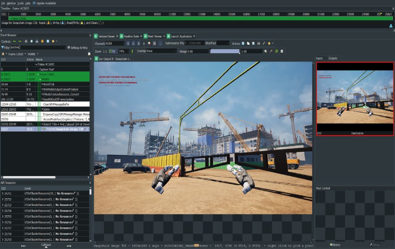Viewport: 395px width, 249px height.
Task: Click the reset range green arrow icon
Action: tap(276, 51)
